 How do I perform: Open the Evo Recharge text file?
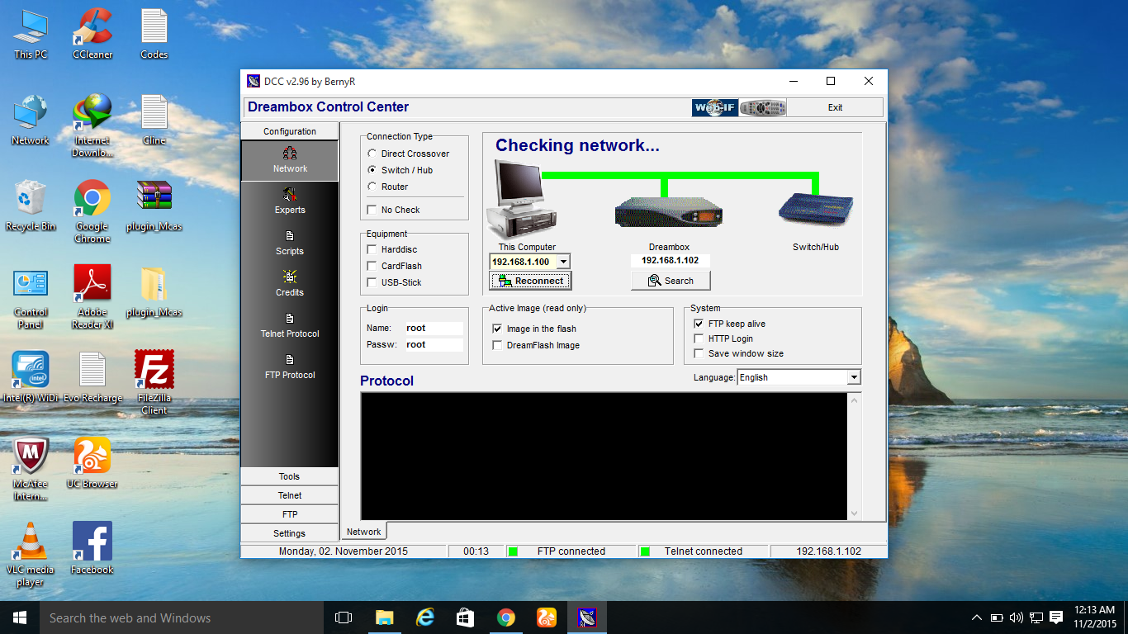(x=92, y=376)
